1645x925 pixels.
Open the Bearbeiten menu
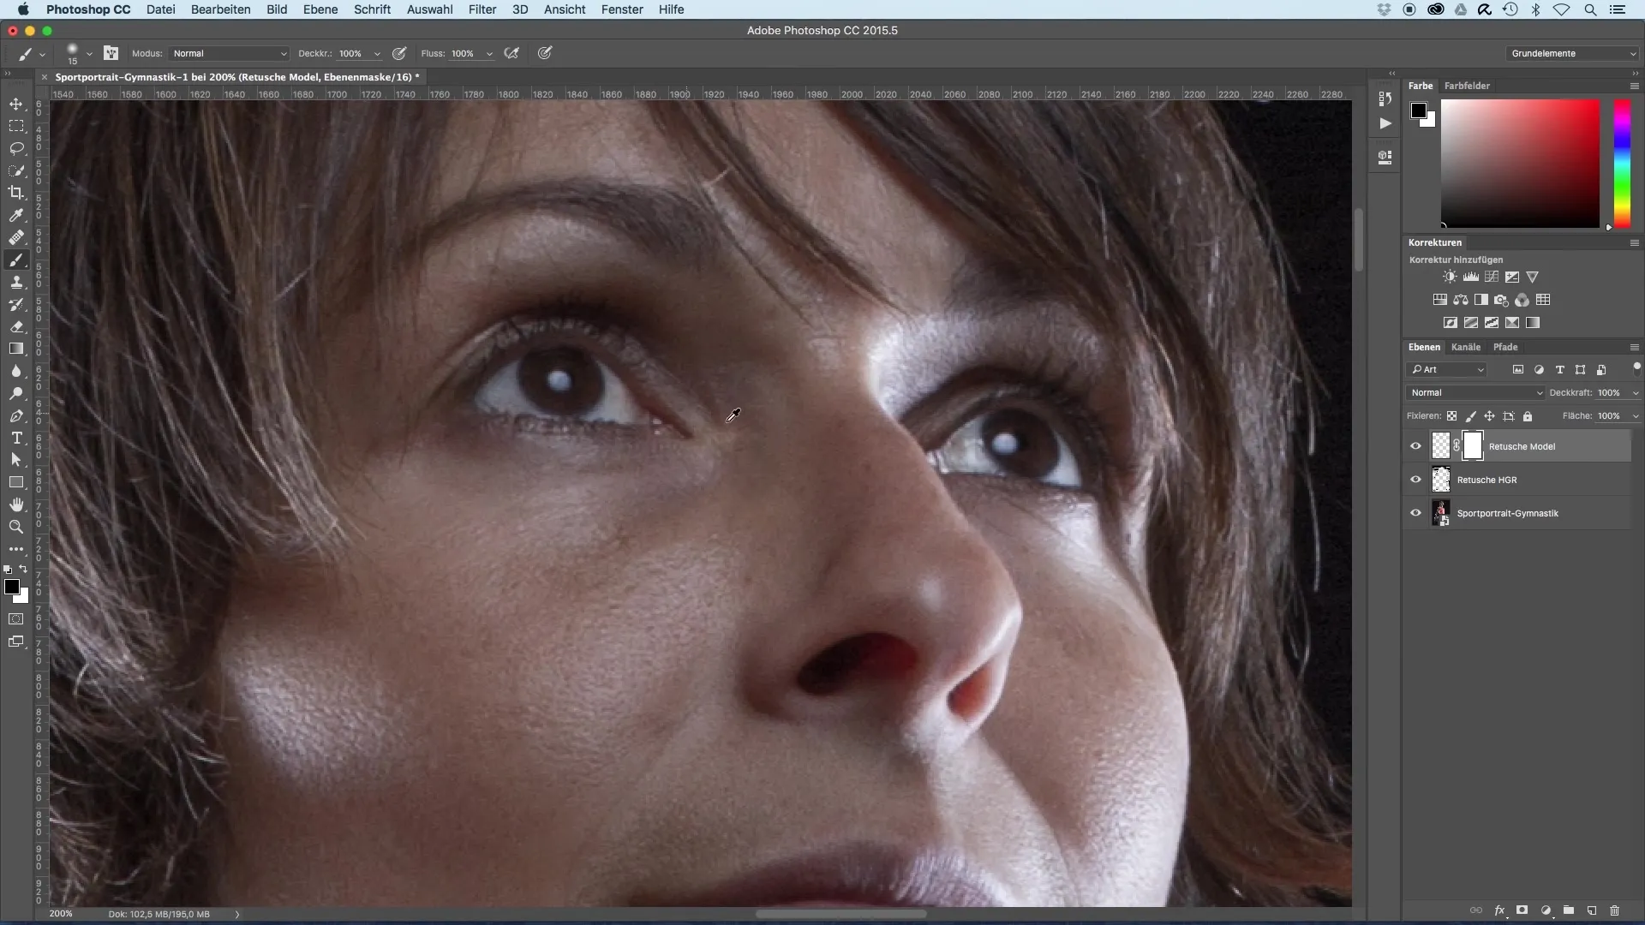click(220, 9)
